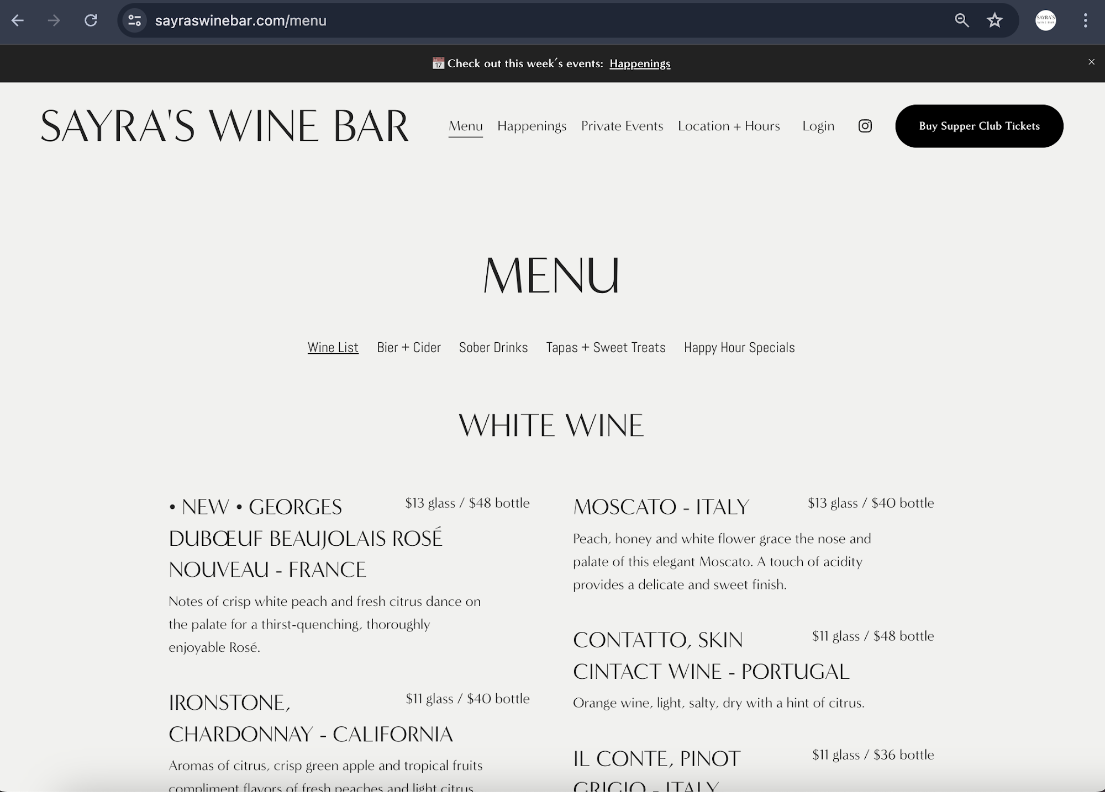1105x792 pixels.
Task: Open site information icon in address bar
Action: pyautogui.click(x=134, y=21)
